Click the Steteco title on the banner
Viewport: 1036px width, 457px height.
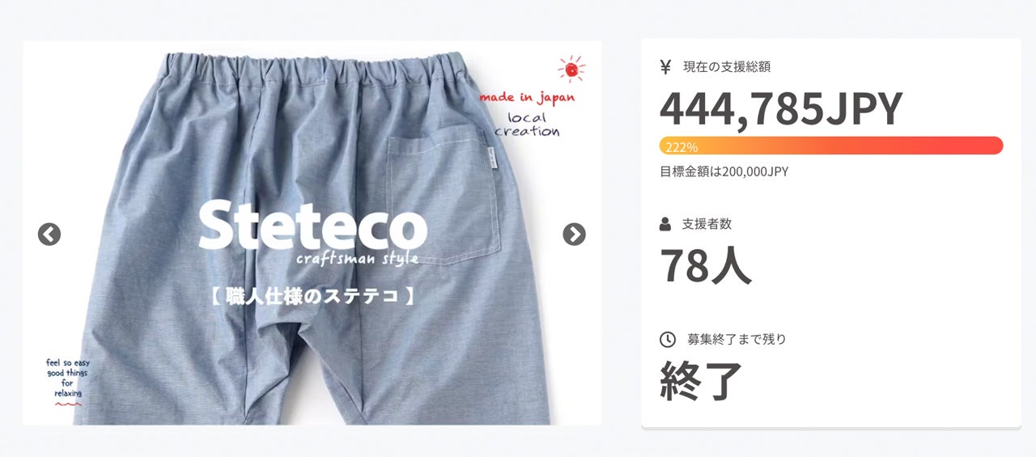coord(312,227)
